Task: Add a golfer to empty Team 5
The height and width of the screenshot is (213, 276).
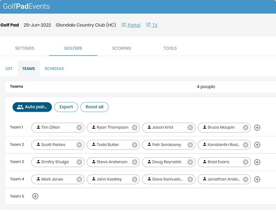Action: point(36,196)
